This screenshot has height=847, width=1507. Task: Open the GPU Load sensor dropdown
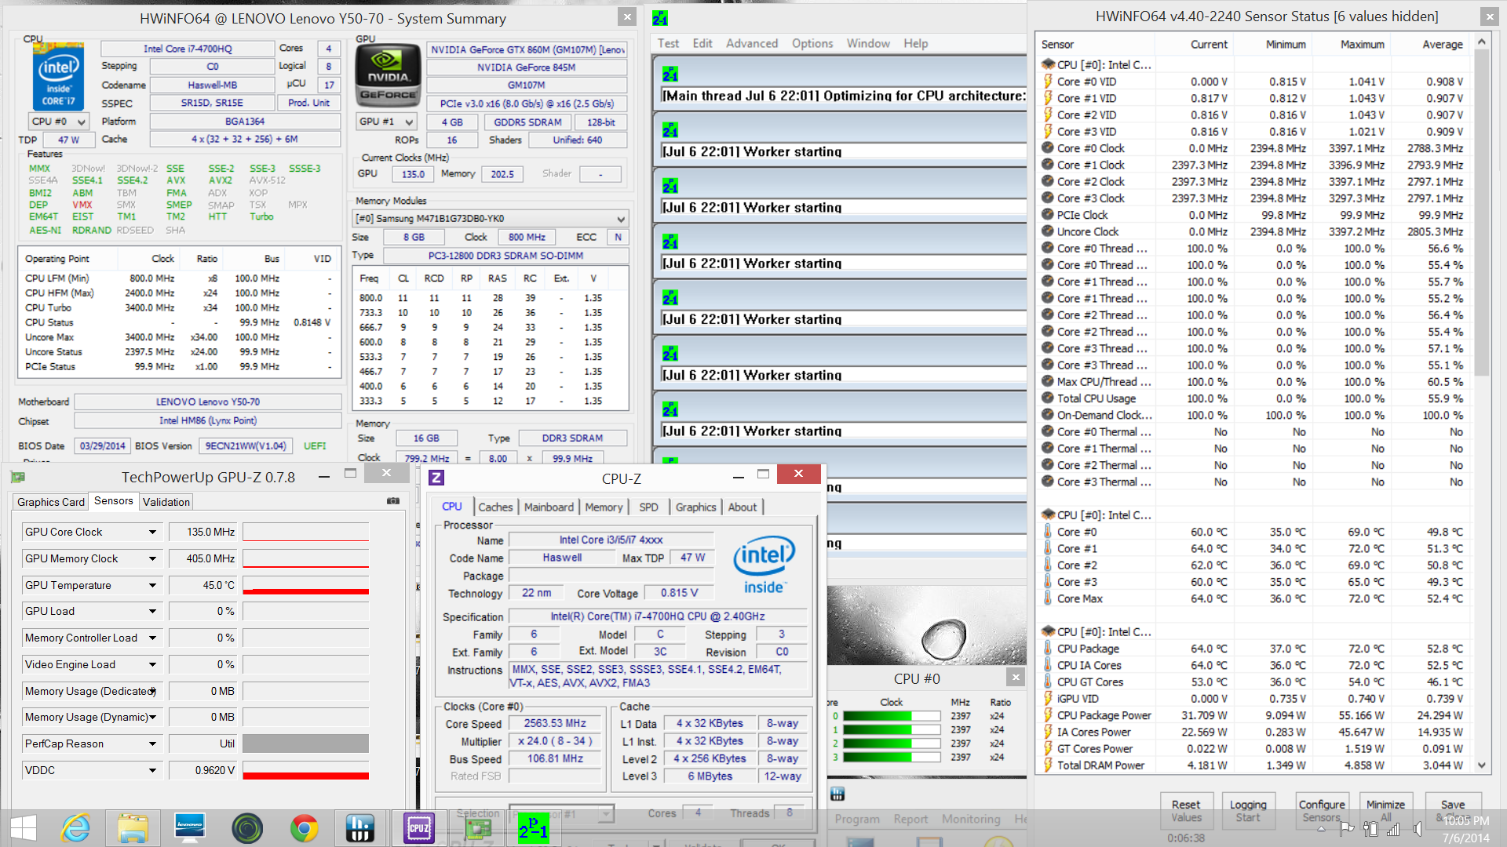tap(152, 612)
